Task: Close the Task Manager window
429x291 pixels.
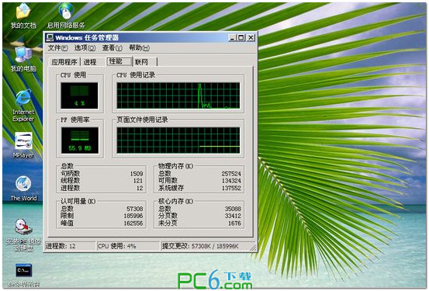Action: 251,37
